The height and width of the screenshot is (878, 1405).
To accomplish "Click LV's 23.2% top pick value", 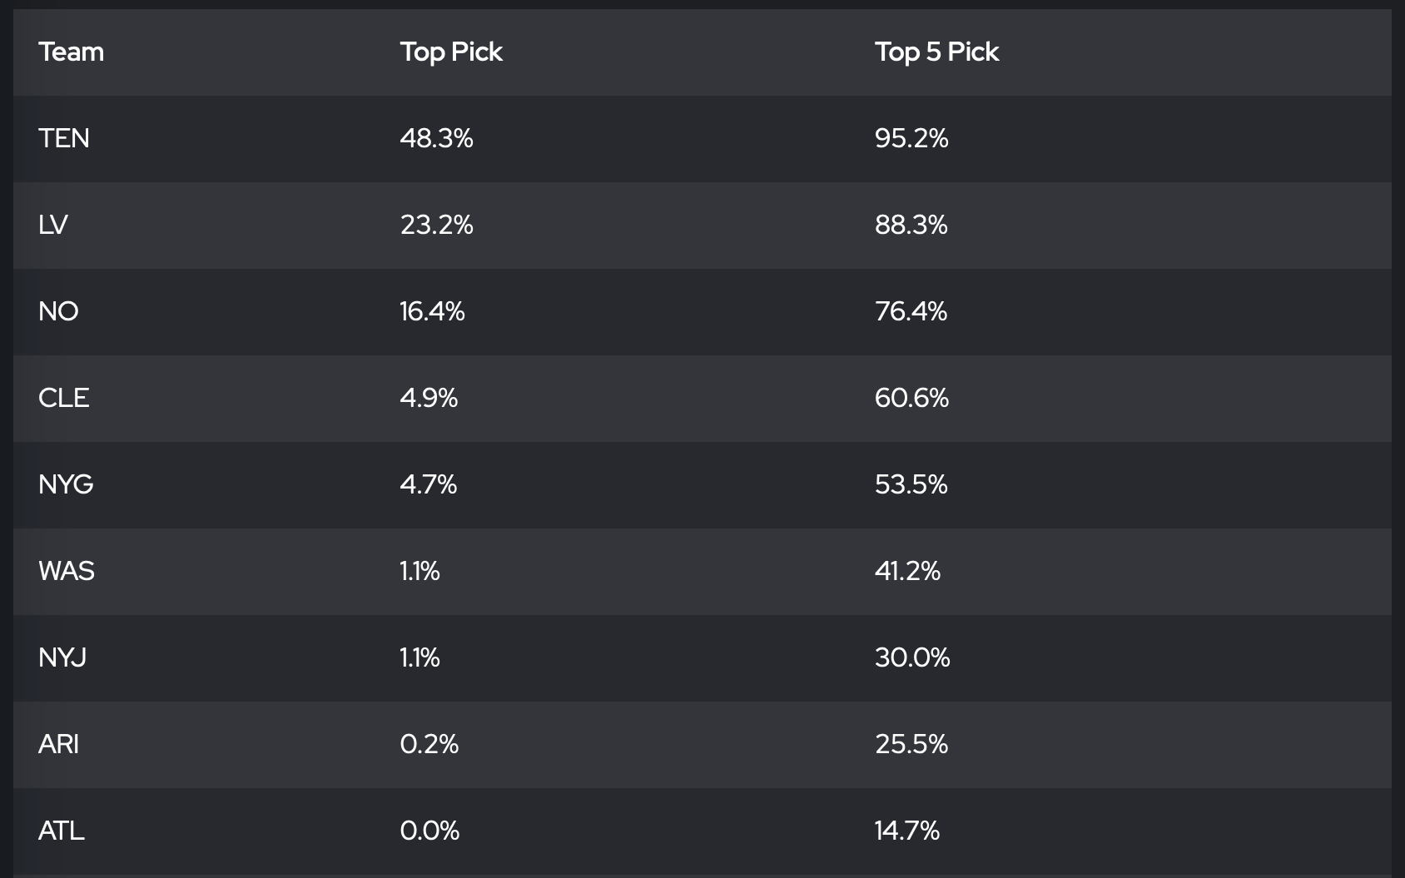I will (x=436, y=225).
